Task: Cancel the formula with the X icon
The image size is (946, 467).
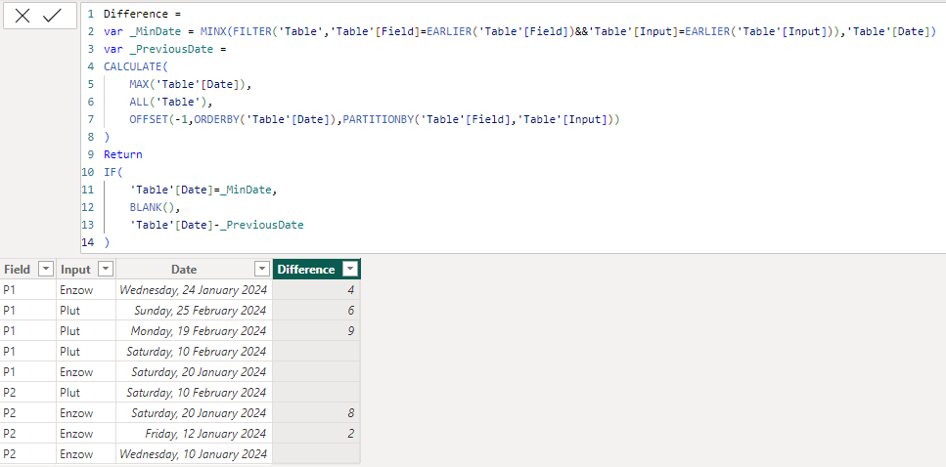Action: point(23,17)
